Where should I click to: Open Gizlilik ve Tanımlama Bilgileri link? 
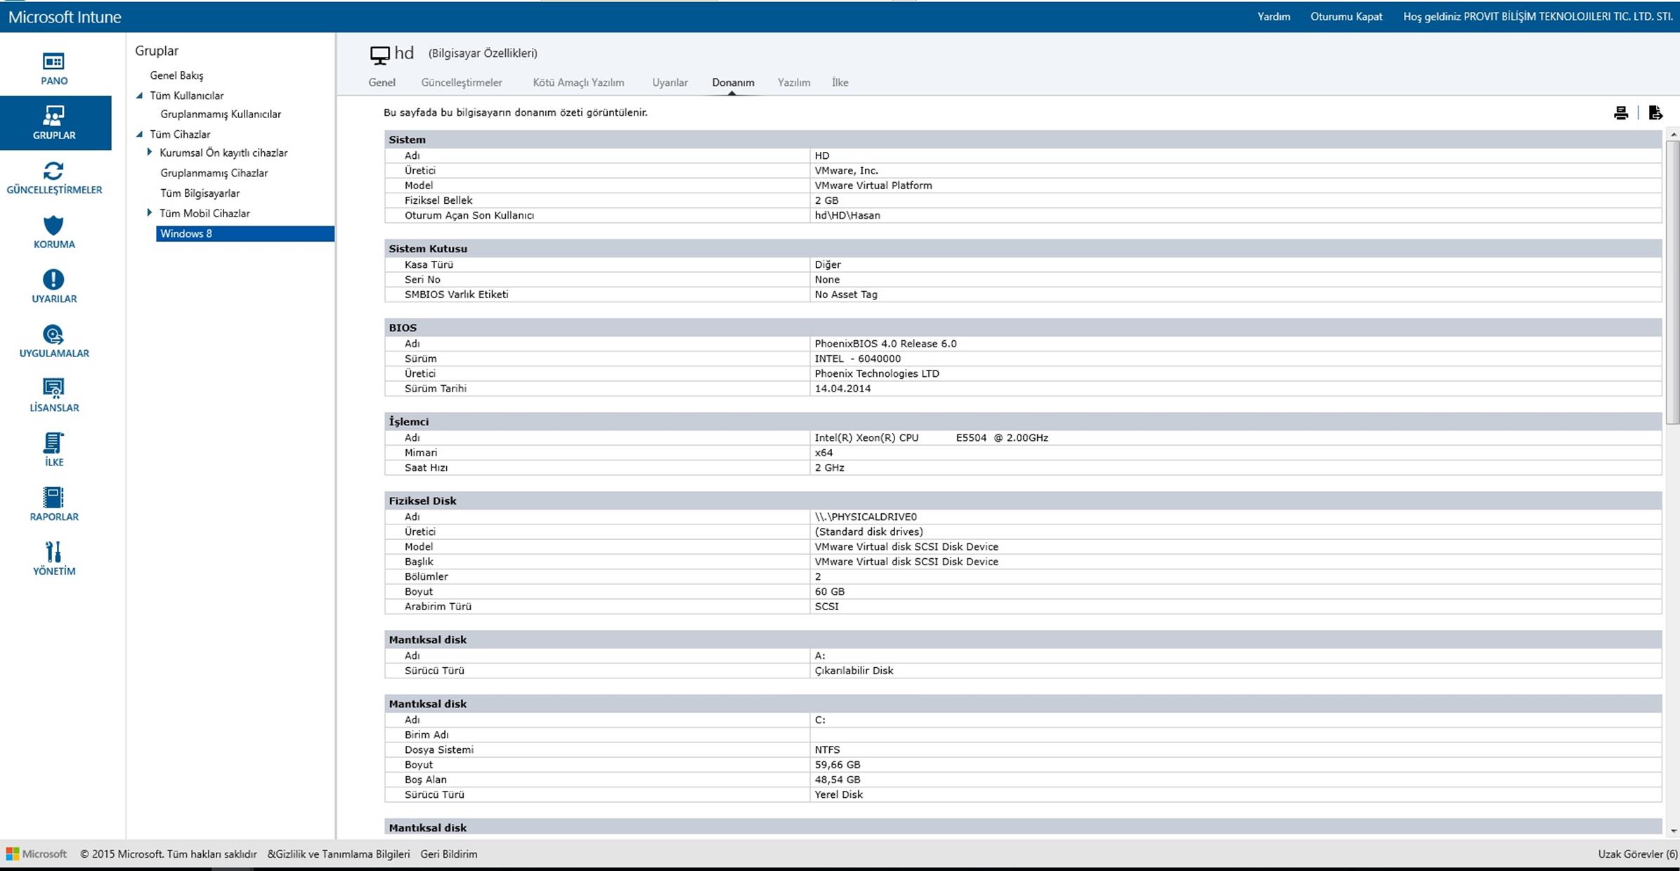point(339,854)
